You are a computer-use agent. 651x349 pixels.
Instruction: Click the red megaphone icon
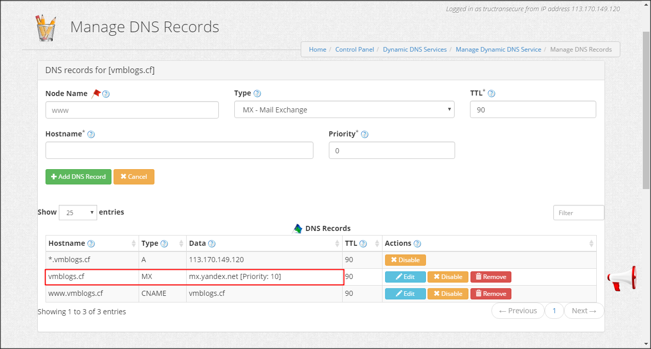point(621,278)
